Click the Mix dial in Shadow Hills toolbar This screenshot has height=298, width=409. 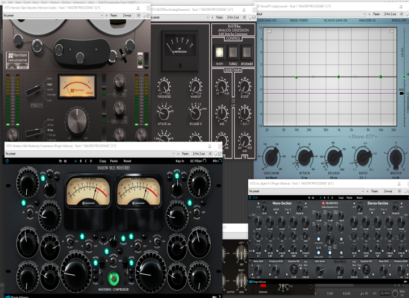click(220, 161)
